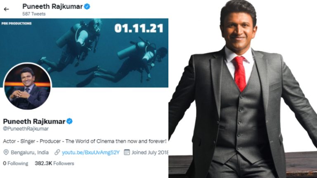Click the Puneeth Rajkumar header title
Viewport: 317px width, 178px height.
point(52,7)
